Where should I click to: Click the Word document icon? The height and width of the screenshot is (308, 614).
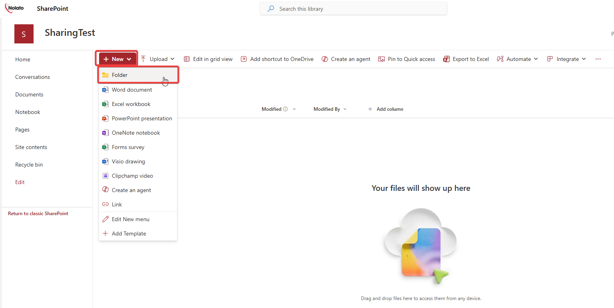tap(105, 90)
